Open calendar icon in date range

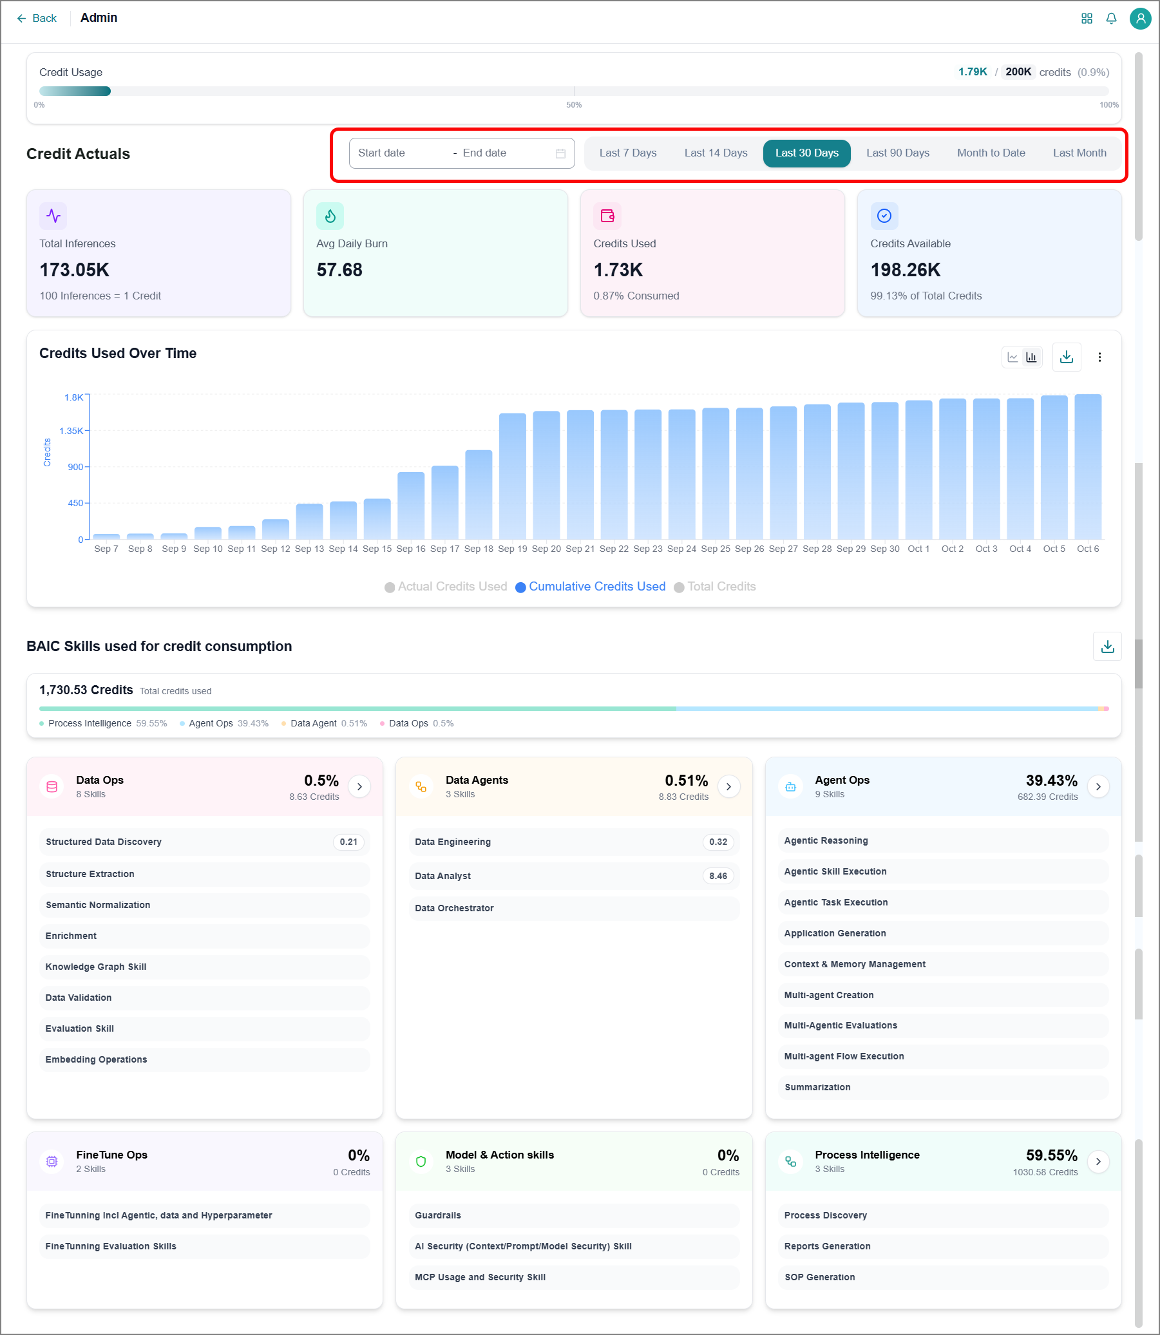pyautogui.click(x=560, y=153)
